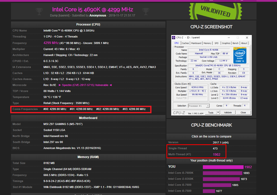
Task: Open the Anonymous submitter profile link
Action: click(x=98, y=15)
